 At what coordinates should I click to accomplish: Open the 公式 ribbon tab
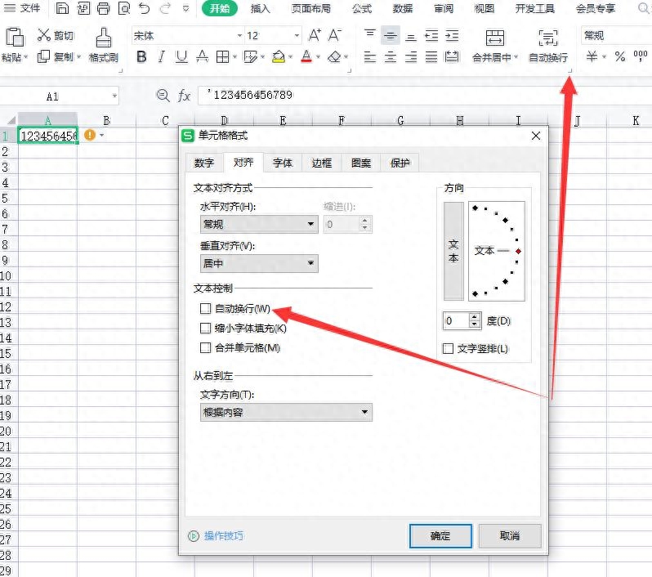[x=362, y=8]
